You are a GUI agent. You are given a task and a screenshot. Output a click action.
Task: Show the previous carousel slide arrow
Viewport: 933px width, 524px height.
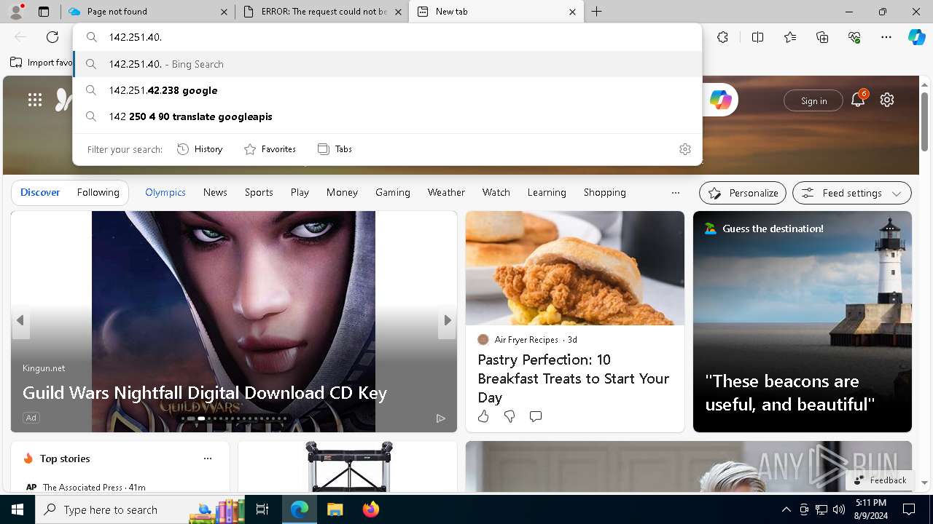tap(20, 320)
